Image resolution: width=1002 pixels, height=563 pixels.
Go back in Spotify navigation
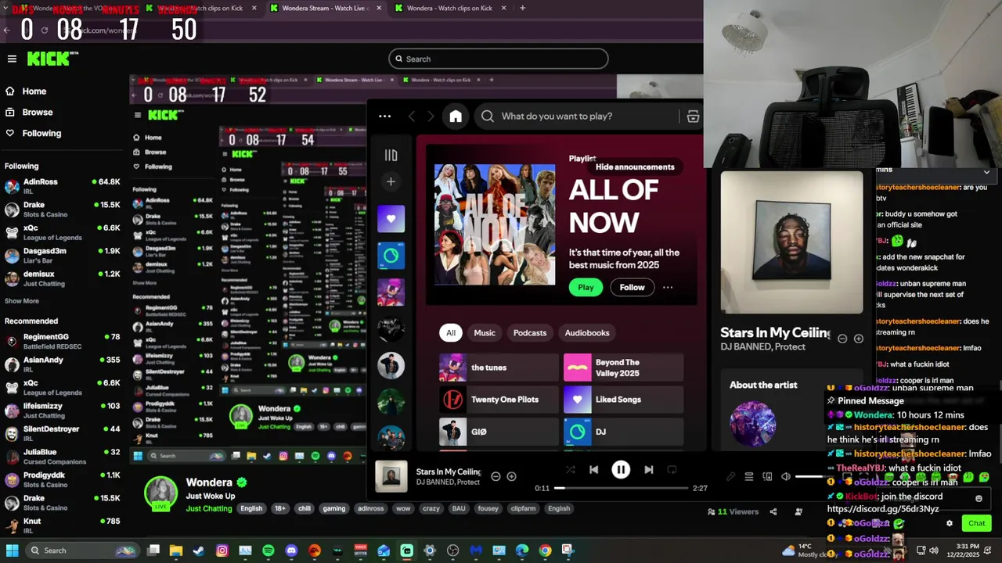pyautogui.click(x=412, y=117)
